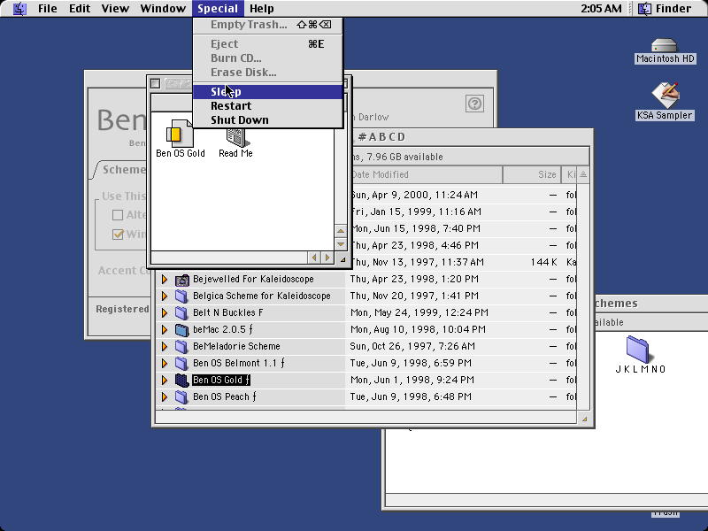Open the Edit menu

click(x=80, y=9)
